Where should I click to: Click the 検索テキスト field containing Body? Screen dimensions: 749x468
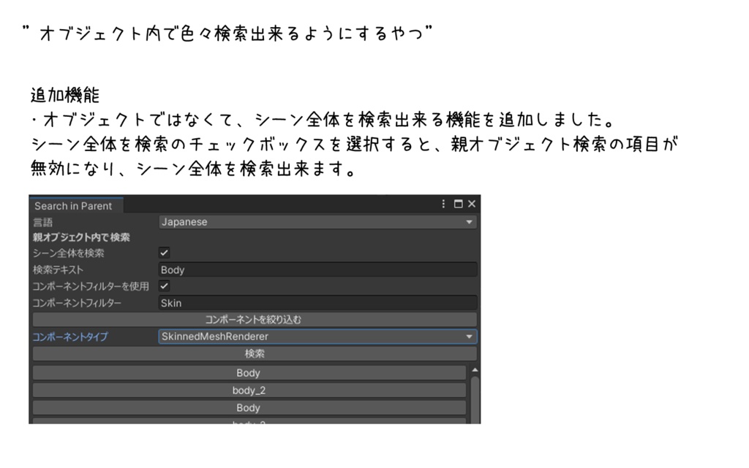coord(318,269)
